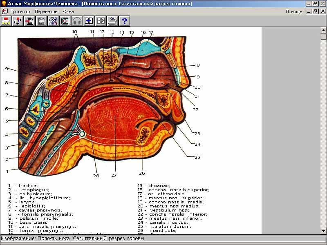Click the gray text page toolbar icon
This screenshot has width=327, height=245.
[41, 21]
